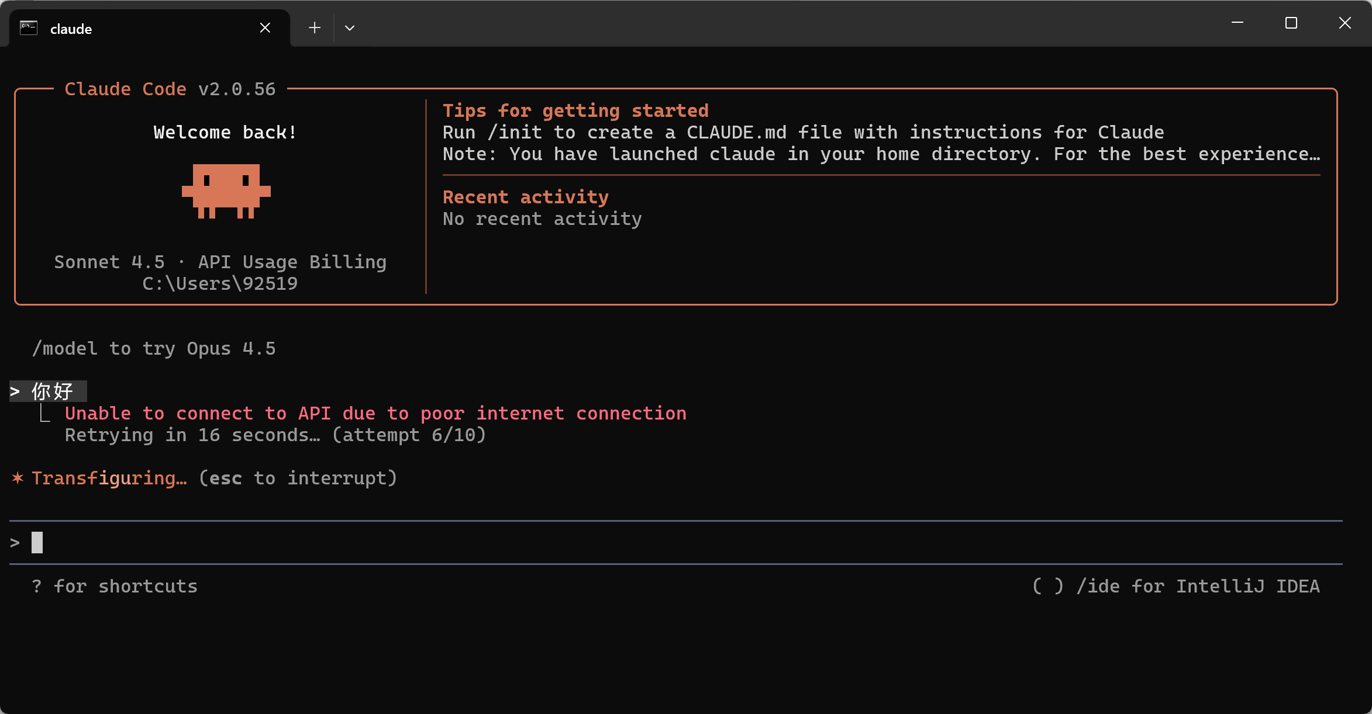
Task: Click '/ide for IntelliJ IDEA' hint
Action: [1198, 587]
